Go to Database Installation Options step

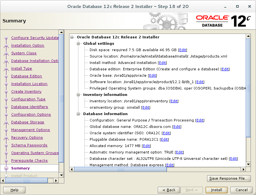pyautogui.click(x=35, y=61)
